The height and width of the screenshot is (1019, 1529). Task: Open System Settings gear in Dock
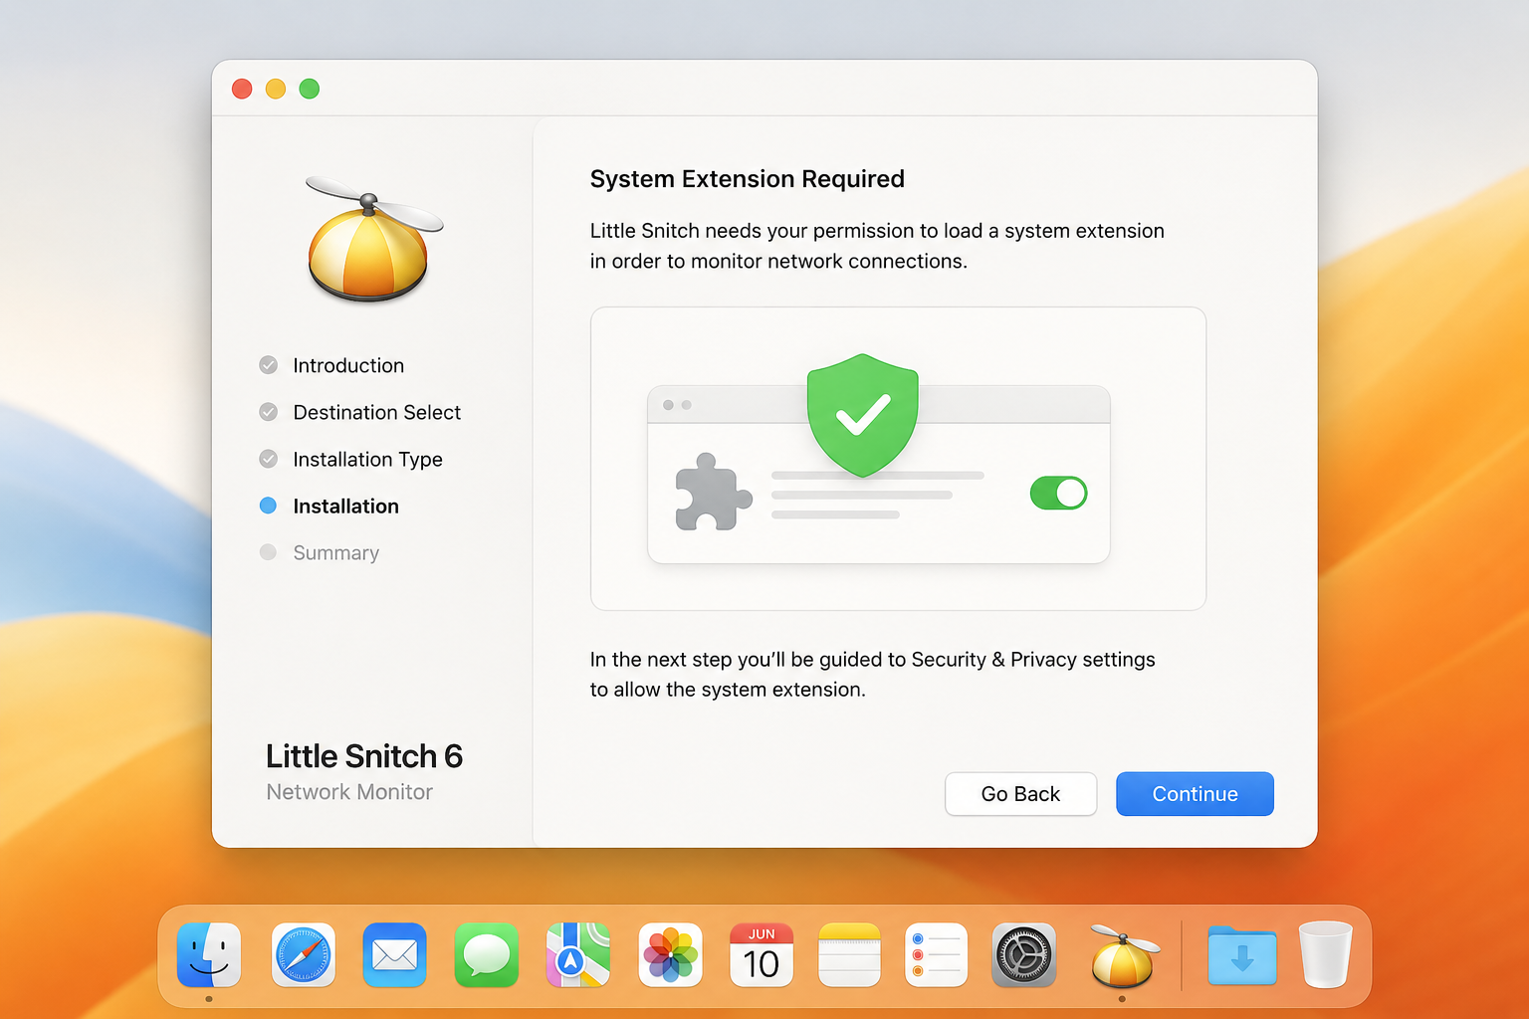click(1023, 955)
